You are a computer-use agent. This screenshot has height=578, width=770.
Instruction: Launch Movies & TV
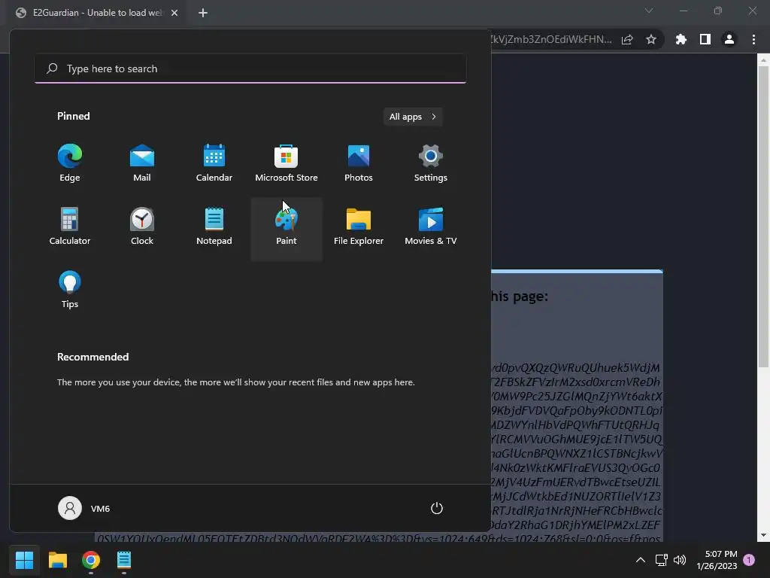click(431, 227)
